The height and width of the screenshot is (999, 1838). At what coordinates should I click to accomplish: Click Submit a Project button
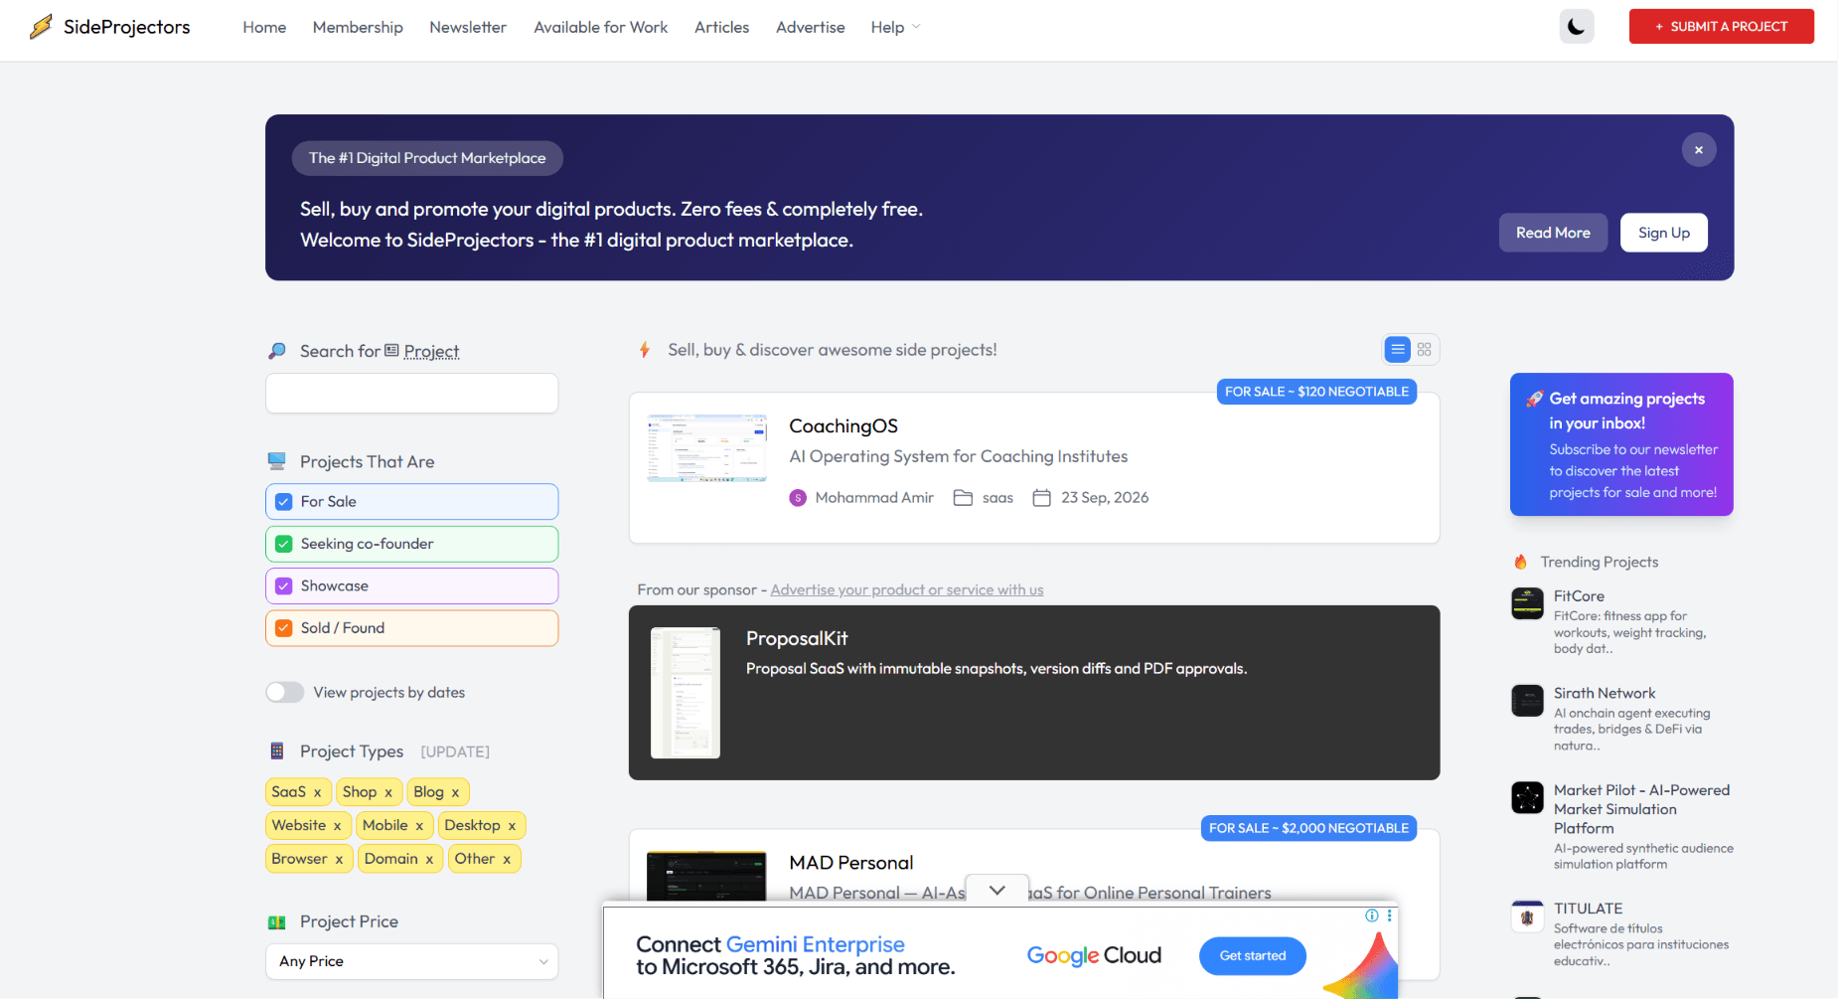1721,27
